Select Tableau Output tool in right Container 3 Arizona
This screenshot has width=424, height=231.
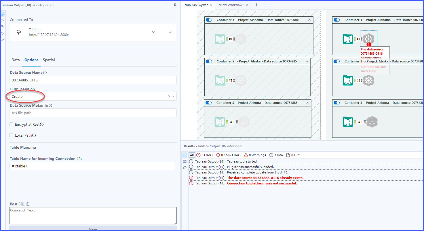[372, 122]
